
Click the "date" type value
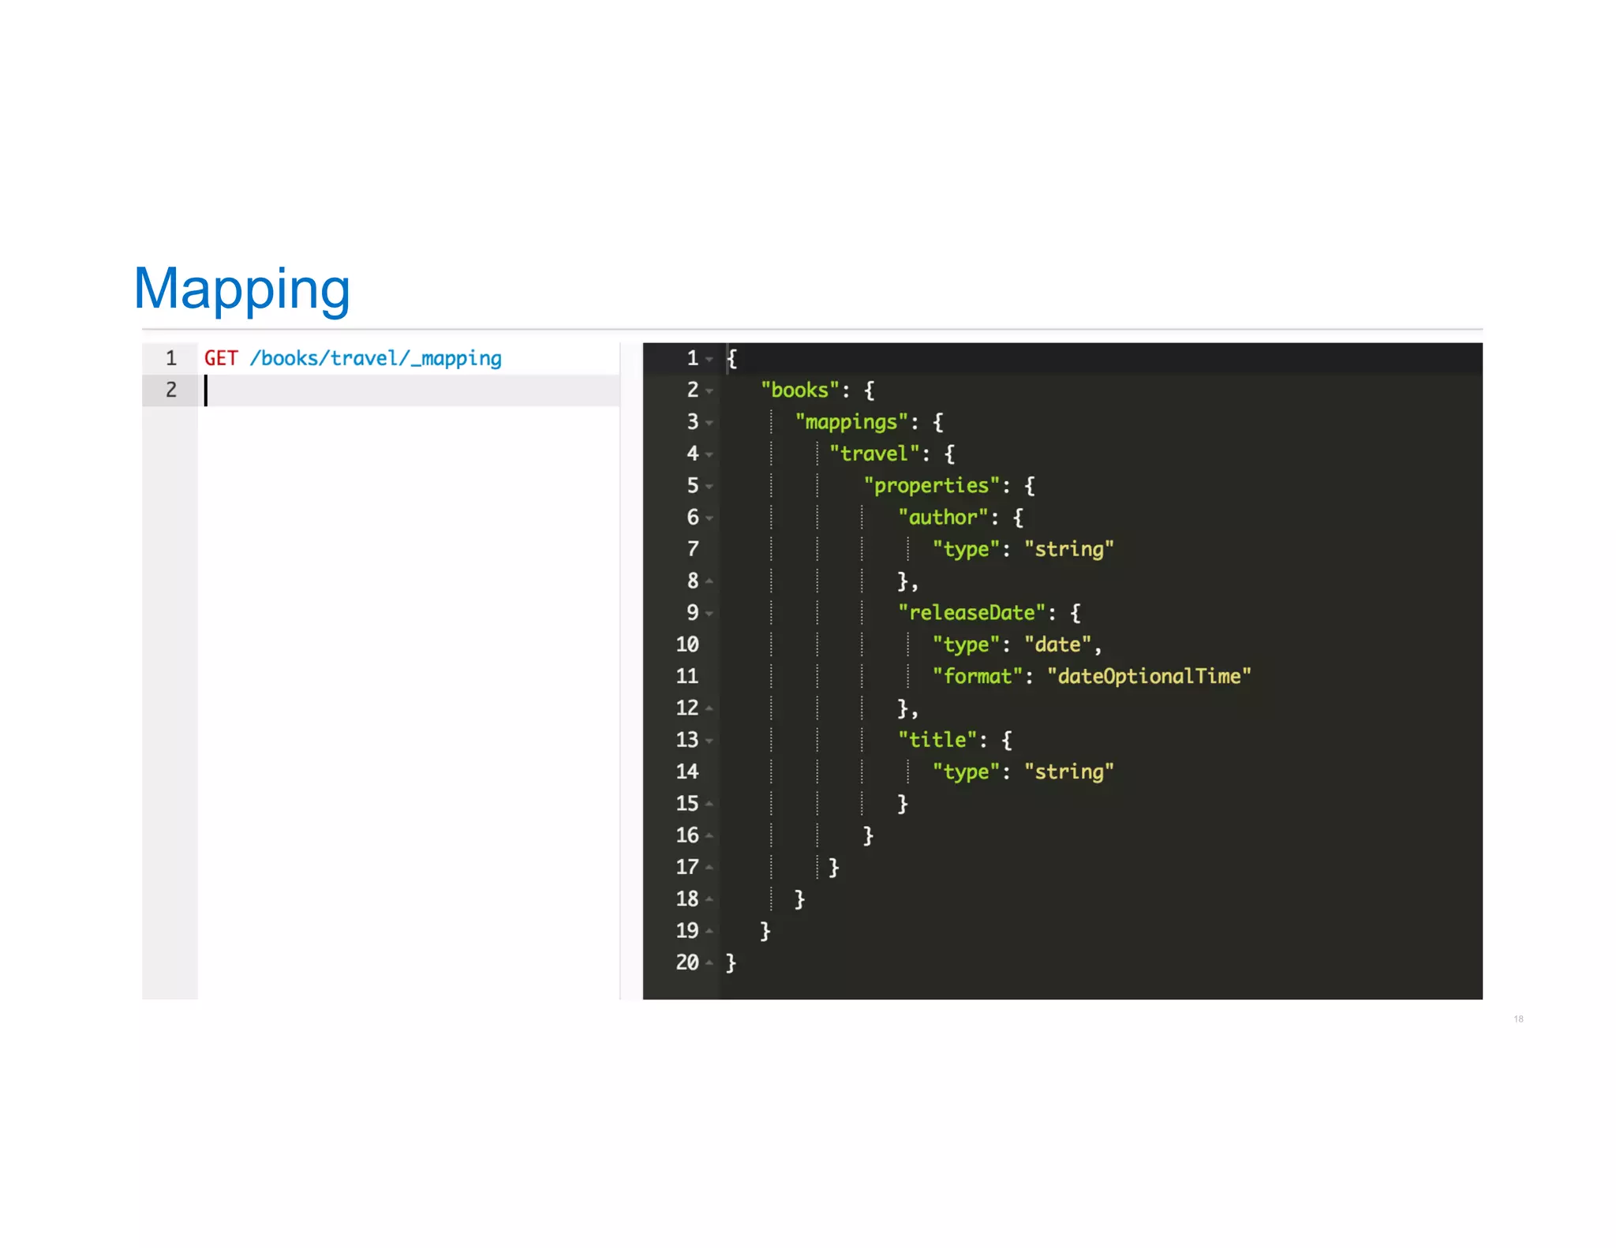point(1057,645)
